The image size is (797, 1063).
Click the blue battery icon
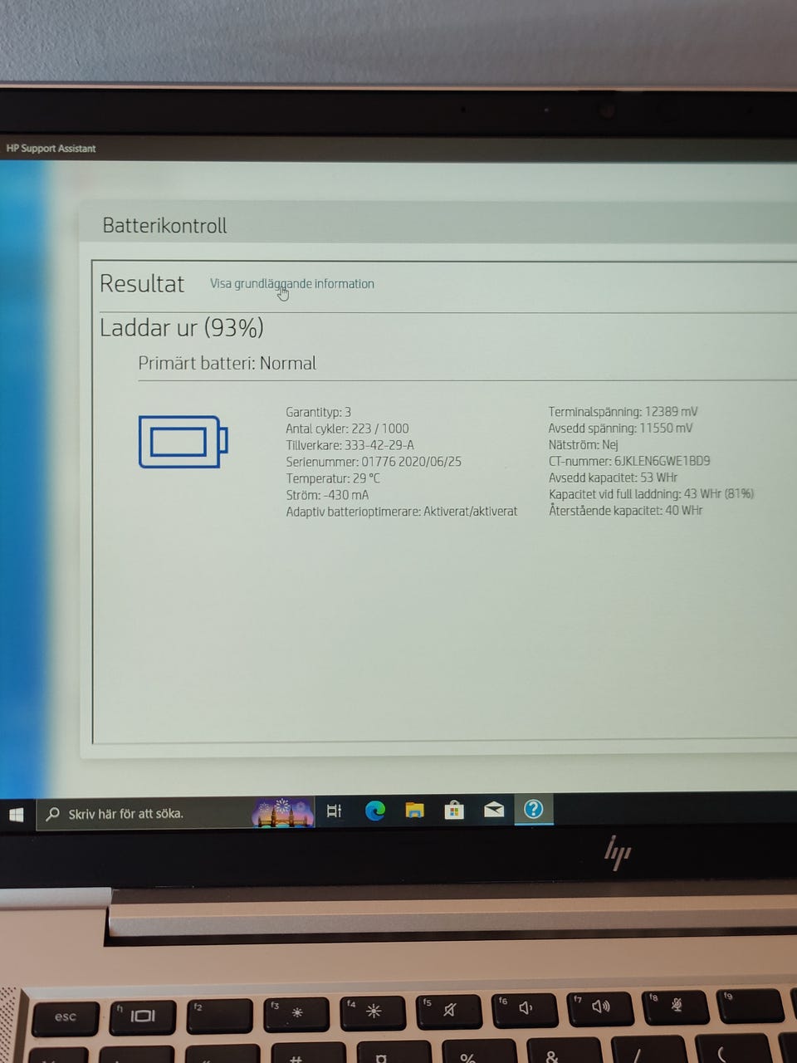tap(183, 442)
